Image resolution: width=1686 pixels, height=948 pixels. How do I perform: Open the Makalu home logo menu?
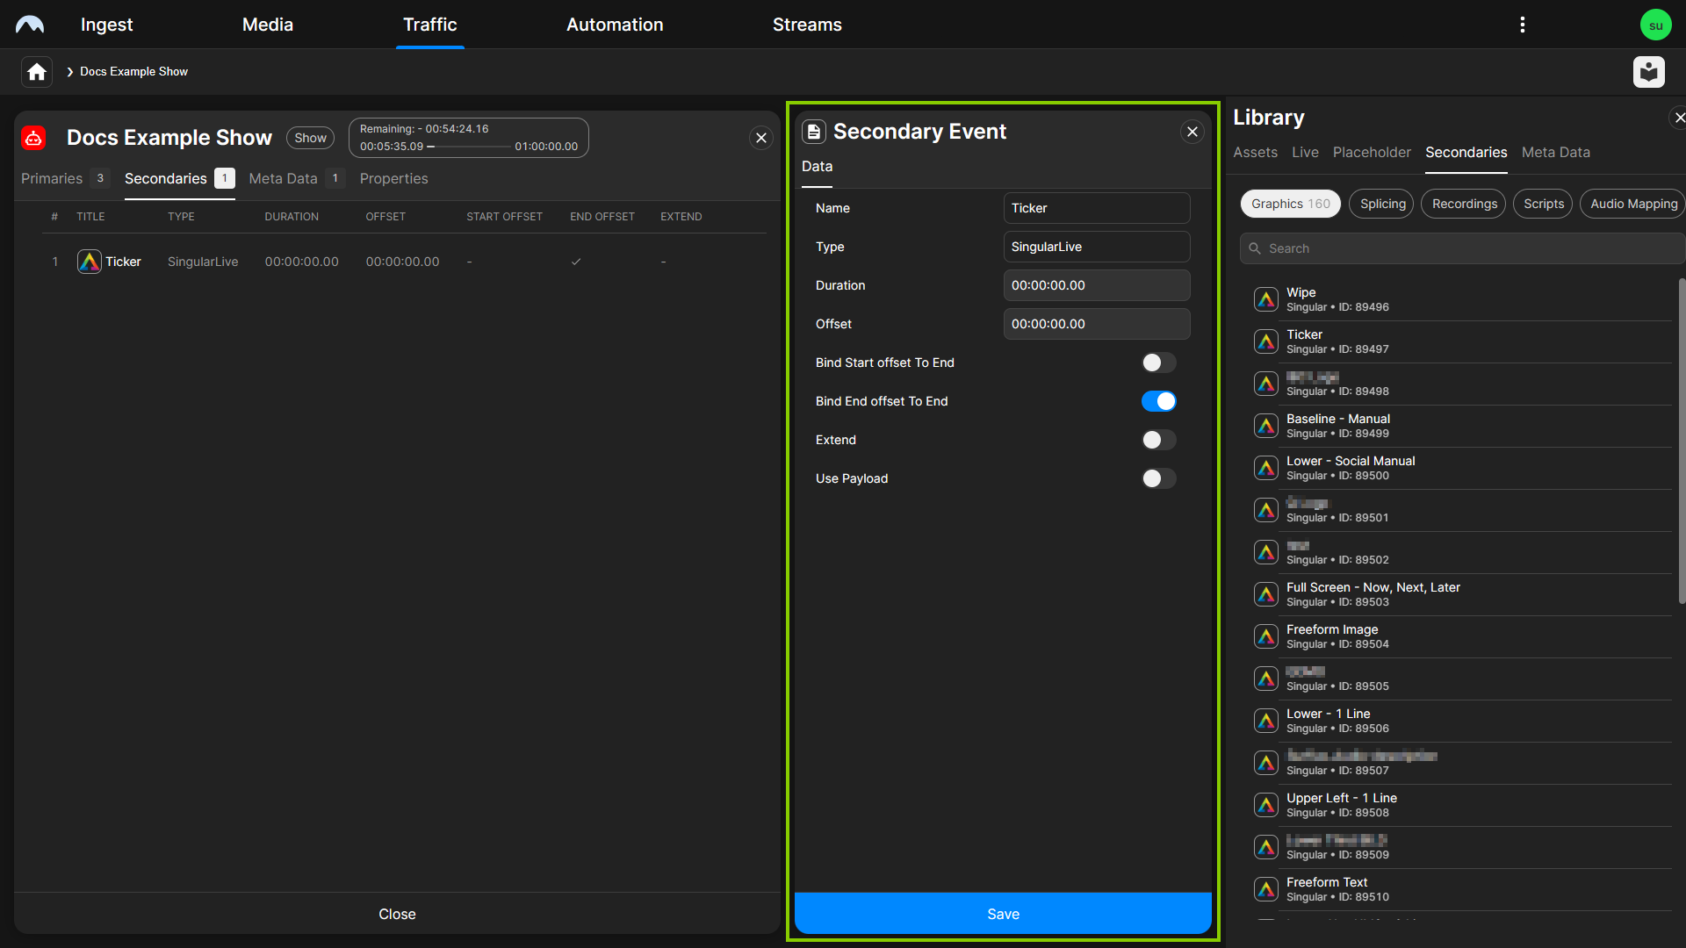30,24
